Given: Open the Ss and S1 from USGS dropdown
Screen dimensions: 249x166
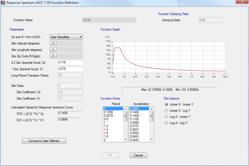Looking at the screenshot, I should point(66,37).
